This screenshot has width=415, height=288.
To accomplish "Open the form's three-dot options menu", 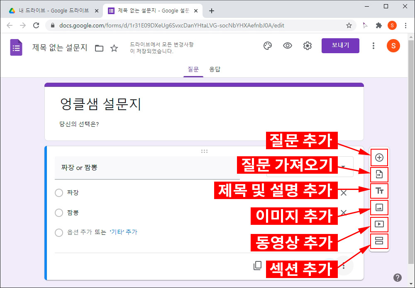I will pos(373,46).
